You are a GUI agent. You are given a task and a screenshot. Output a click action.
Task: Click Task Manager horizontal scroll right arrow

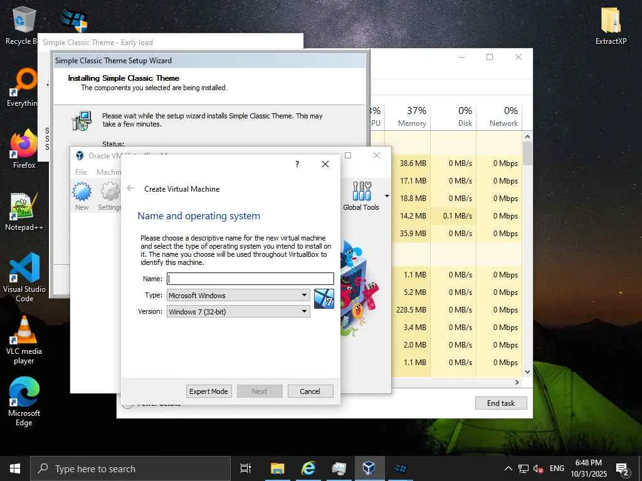point(517,383)
